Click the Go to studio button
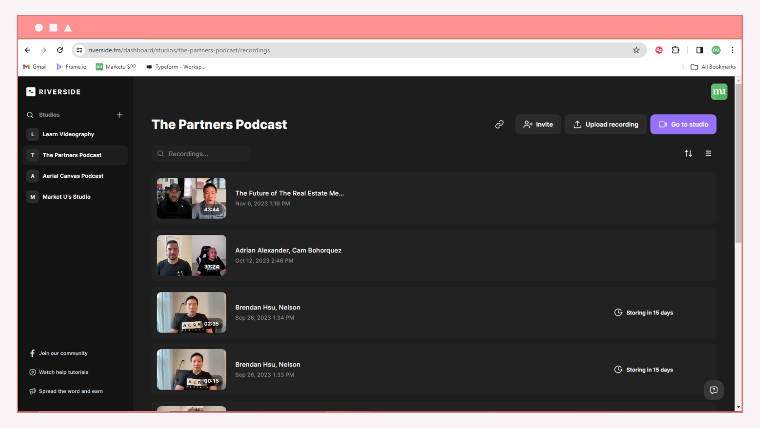 683,124
